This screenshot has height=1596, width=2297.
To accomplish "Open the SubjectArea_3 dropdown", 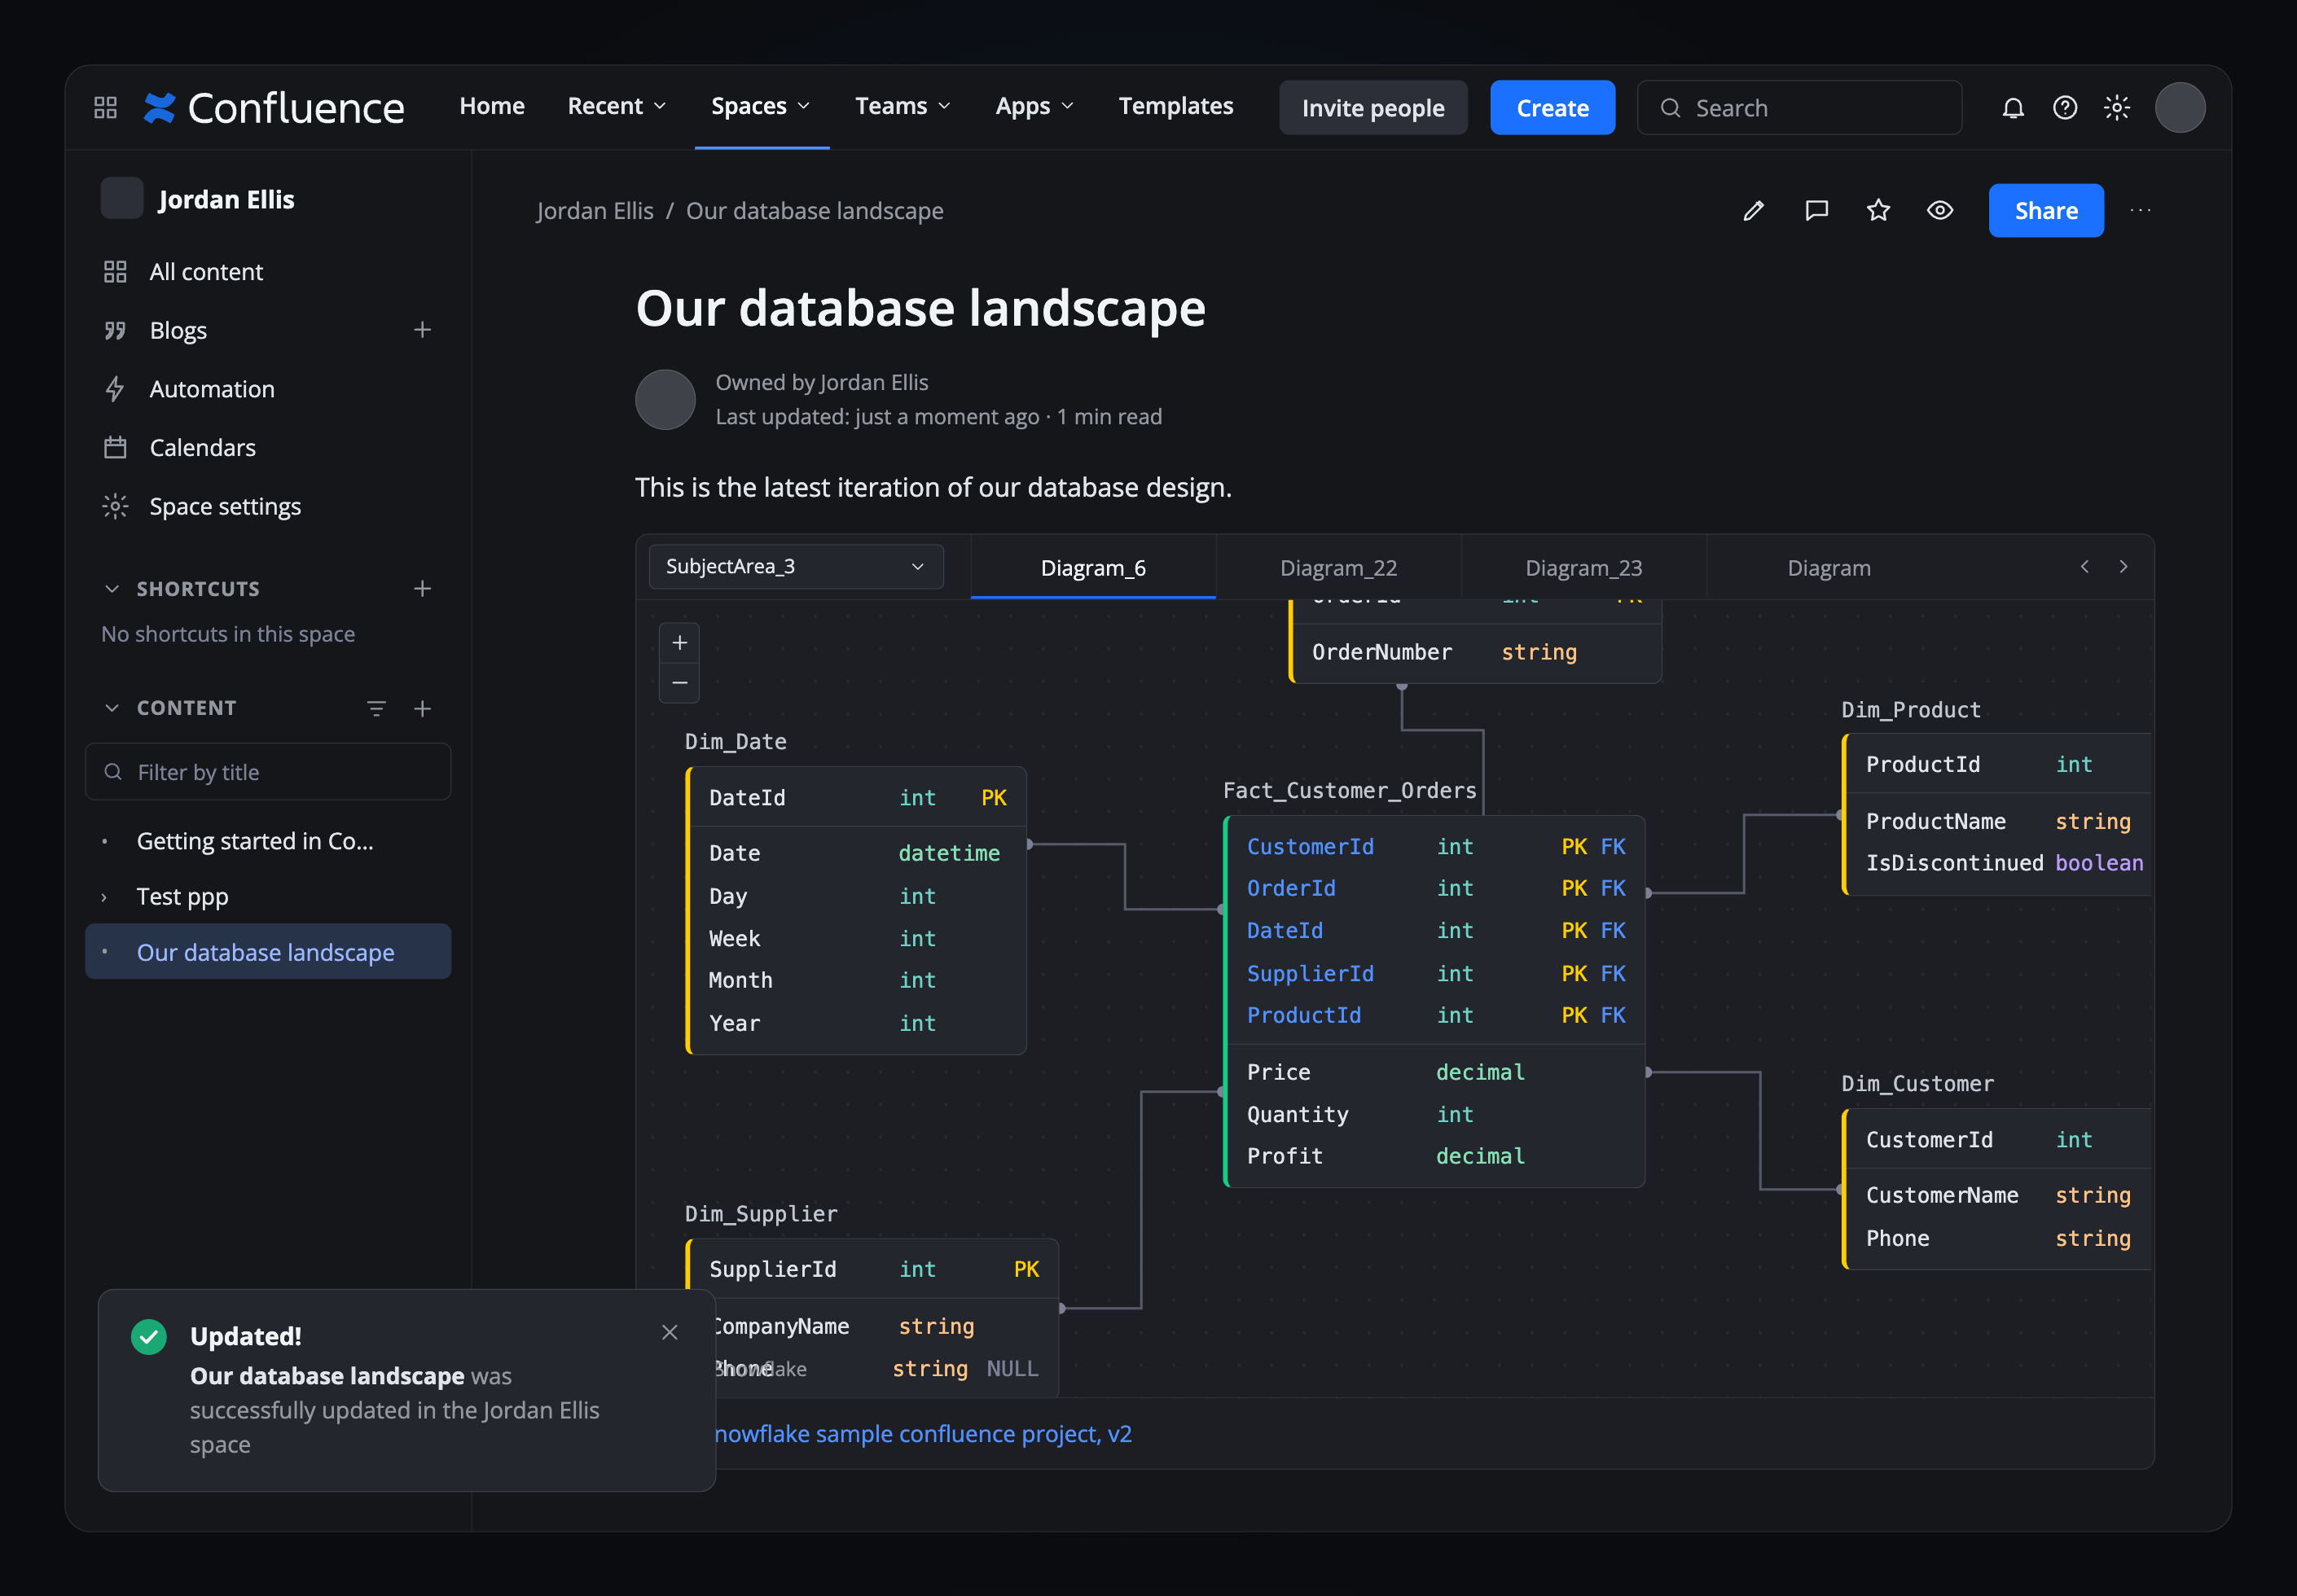I will [796, 566].
